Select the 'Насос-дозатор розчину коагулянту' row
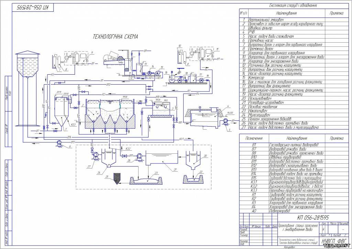Viewport: 352px width, 249px height. (x=295, y=74)
